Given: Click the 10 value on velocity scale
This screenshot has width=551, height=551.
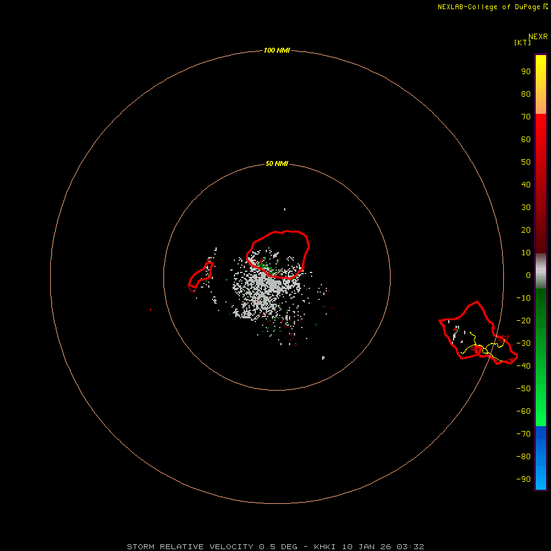Looking at the screenshot, I should [x=526, y=253].
